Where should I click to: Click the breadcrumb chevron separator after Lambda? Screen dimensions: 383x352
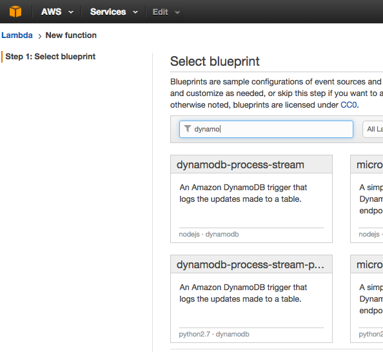coord(39,36)
